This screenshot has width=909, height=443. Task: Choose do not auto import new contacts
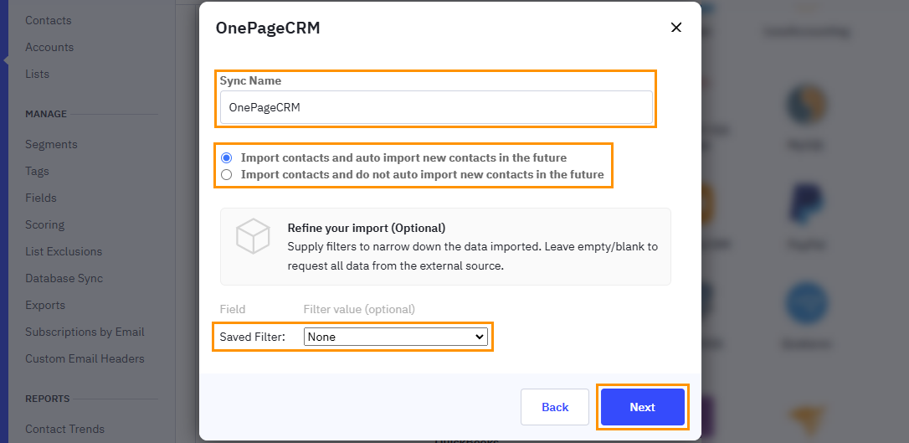(x=227, y=174)
